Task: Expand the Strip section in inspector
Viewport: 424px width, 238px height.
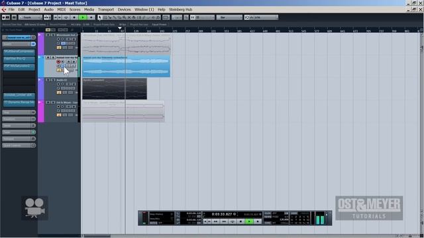Action: pos(17,112)
